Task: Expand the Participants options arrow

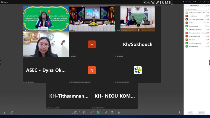Action: click(80, 112)
